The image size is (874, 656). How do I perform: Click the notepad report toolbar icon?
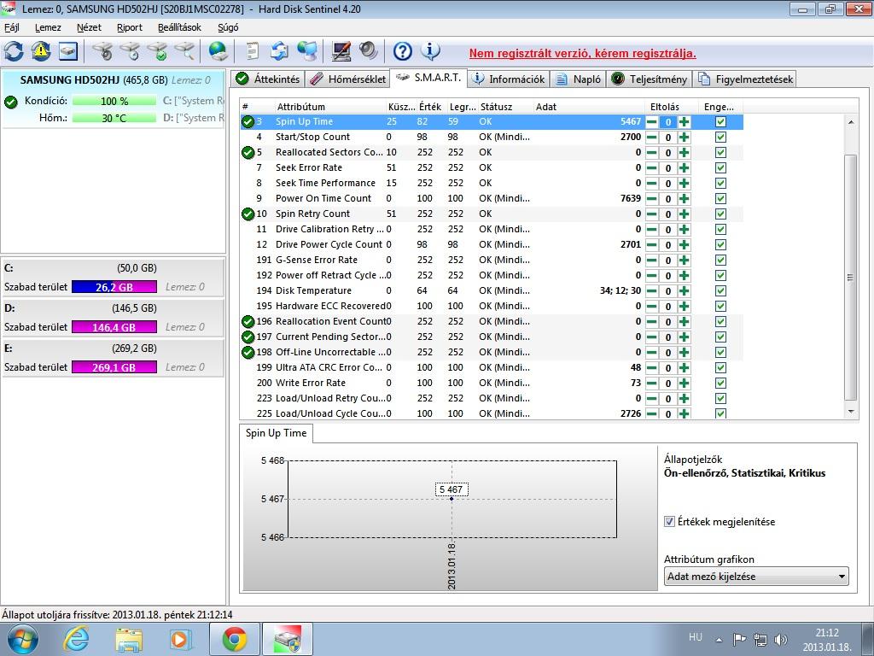[x=253, y=51]
